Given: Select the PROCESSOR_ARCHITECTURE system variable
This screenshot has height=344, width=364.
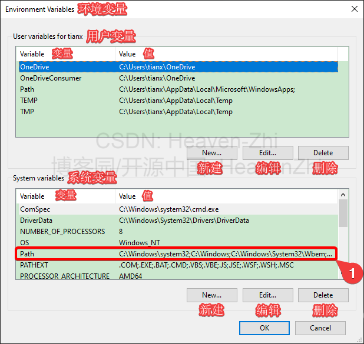Looking at the screenshot, I should (x=178, y=276).
